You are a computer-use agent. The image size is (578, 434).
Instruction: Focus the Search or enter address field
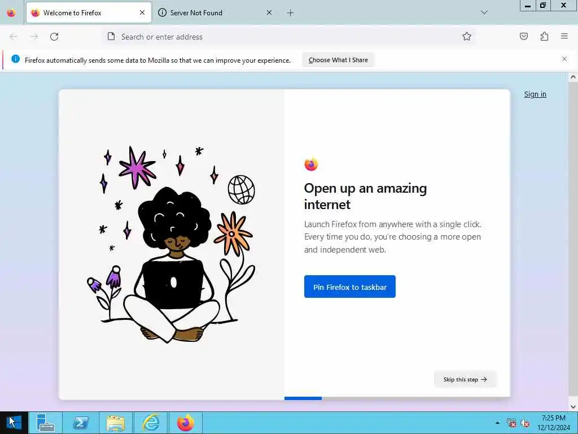(287, 37)
